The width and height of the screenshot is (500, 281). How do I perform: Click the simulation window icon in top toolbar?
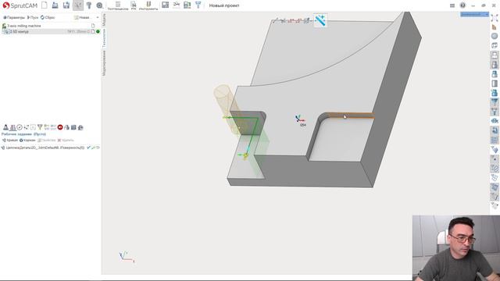[x=165, y=5]
